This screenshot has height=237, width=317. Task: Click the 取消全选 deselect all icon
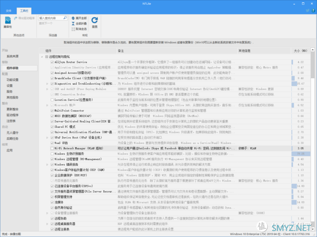[x=73, y=29]
